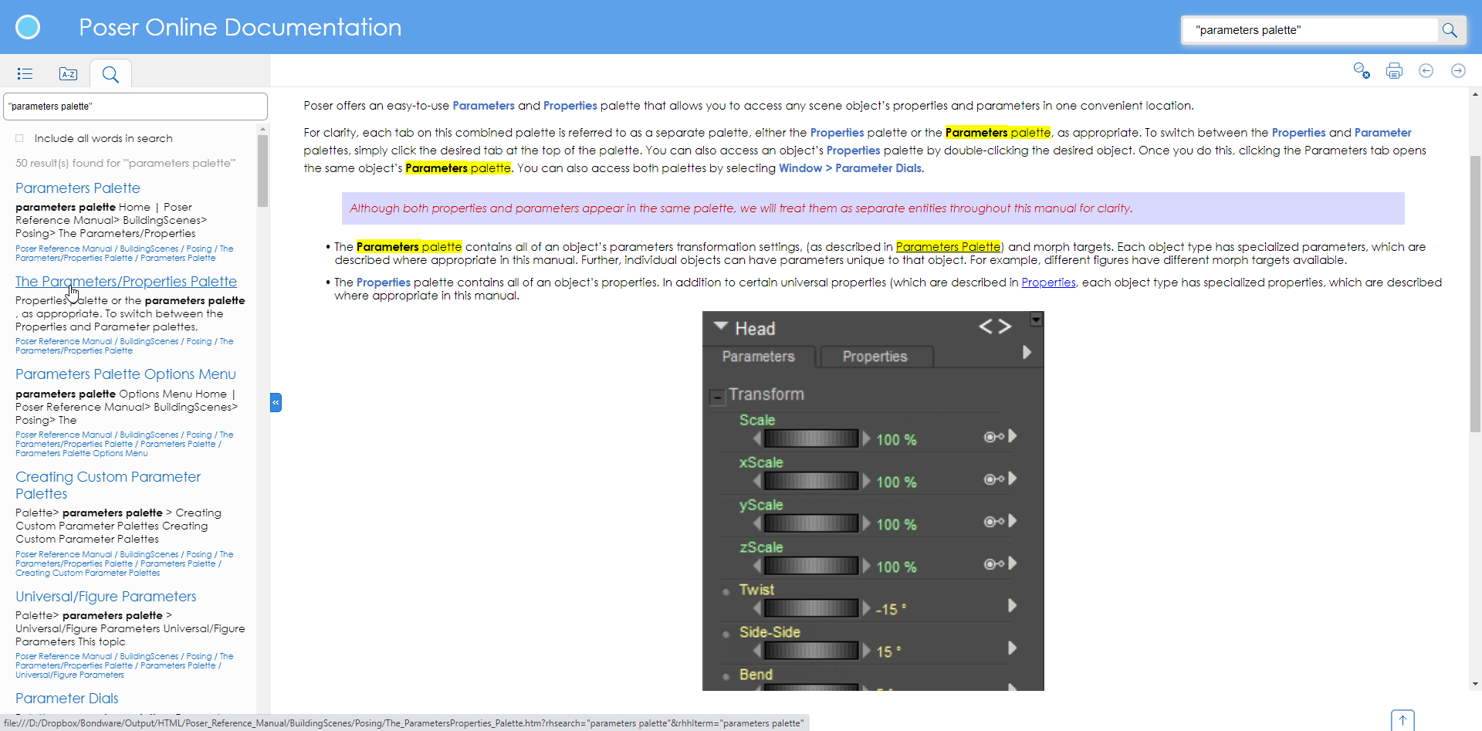Click the italic note about separate entities
The width and height of the screenshot is (1482, 731).
(741, 208)
